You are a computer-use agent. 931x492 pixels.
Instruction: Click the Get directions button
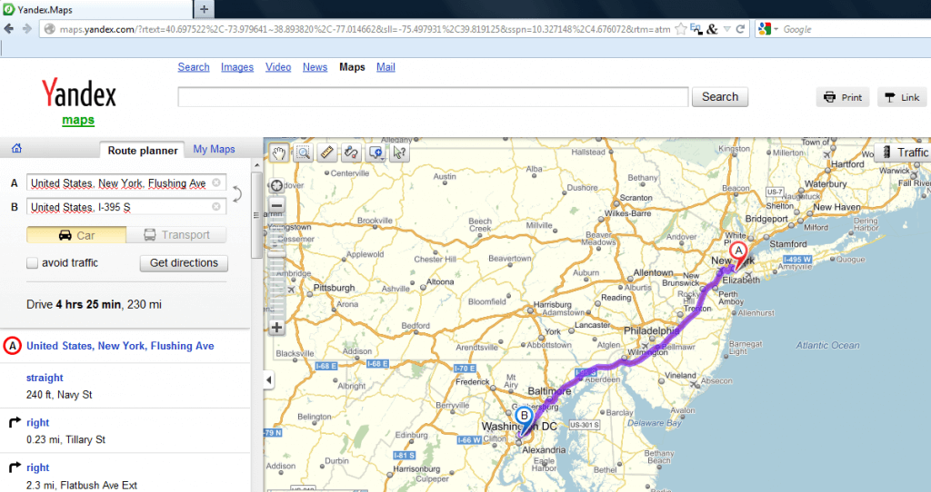[184, 263]
